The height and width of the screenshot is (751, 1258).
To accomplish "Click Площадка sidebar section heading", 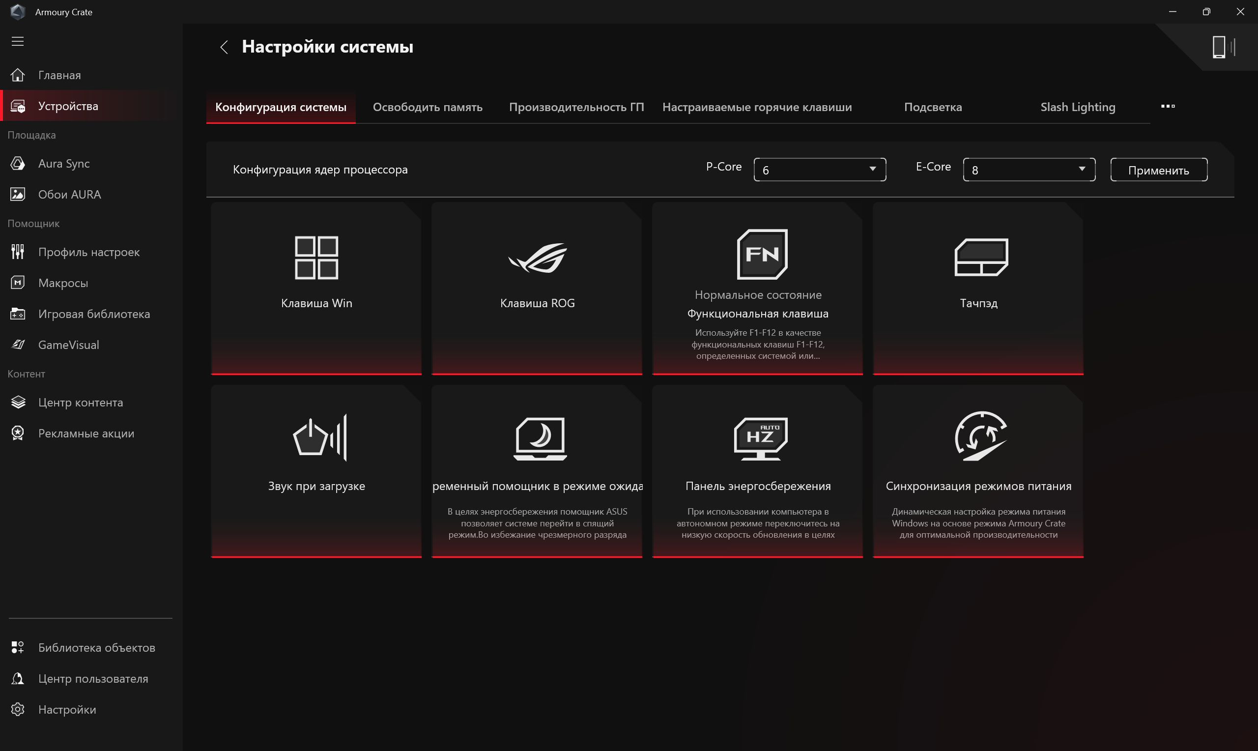I will pyautogui.click(x=31, y=135).
